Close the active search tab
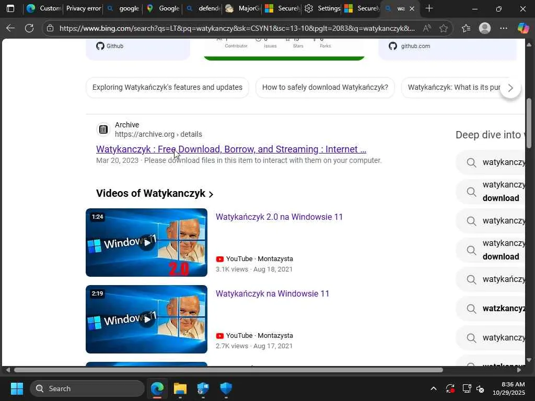The width and height of the screenshot is (535, 401). [x=412, y=9]
